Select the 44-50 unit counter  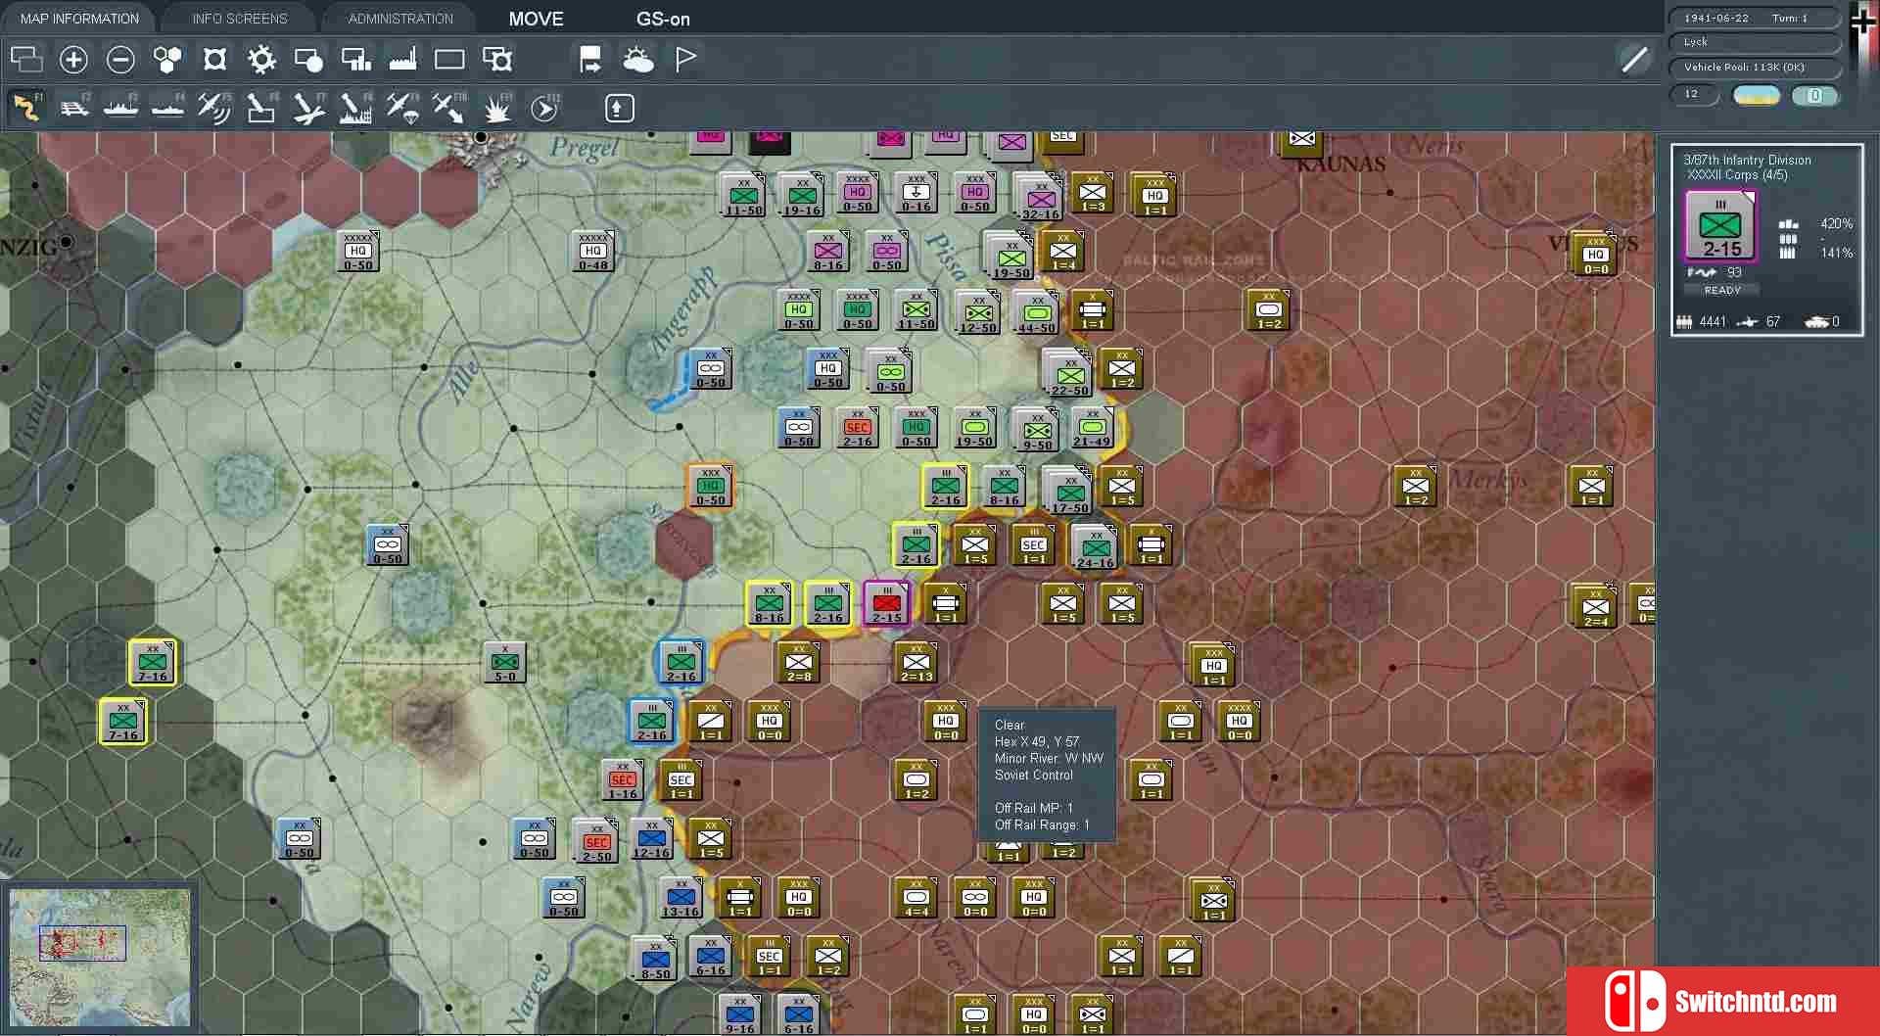1037,312
